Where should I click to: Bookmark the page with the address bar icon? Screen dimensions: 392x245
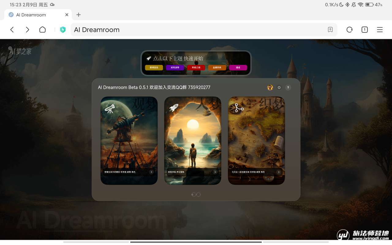point(330,30)
